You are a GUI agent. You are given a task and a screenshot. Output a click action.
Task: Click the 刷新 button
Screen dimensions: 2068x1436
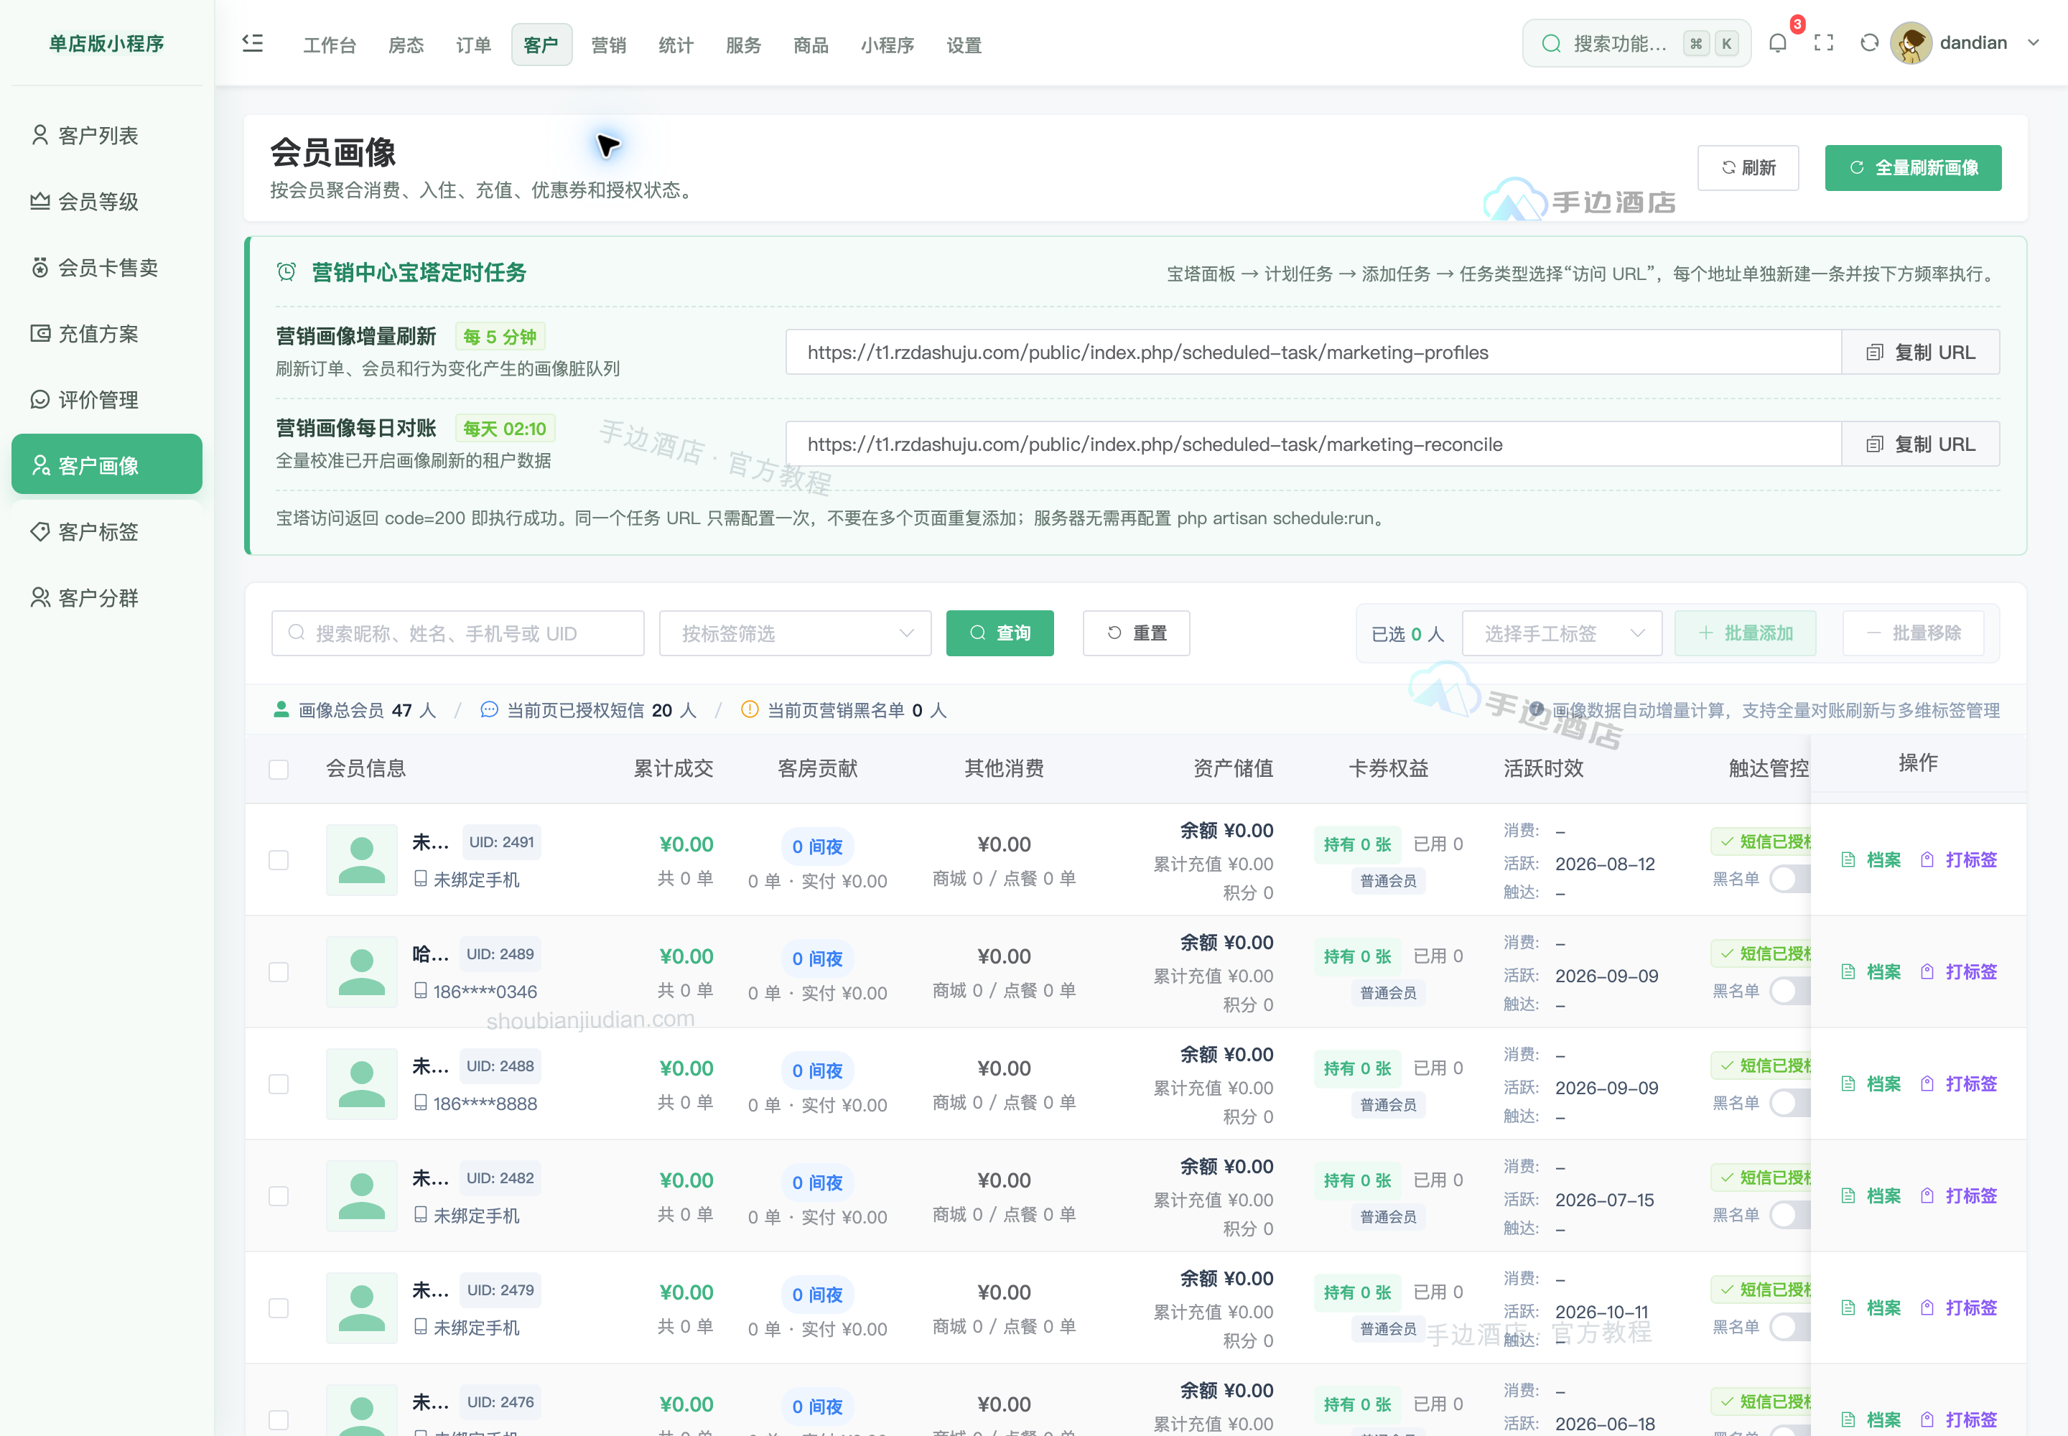point(1748,167)
